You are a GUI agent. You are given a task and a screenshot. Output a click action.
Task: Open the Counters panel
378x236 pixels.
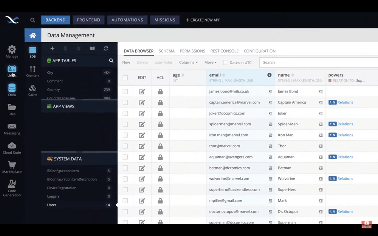coord(32,69)
